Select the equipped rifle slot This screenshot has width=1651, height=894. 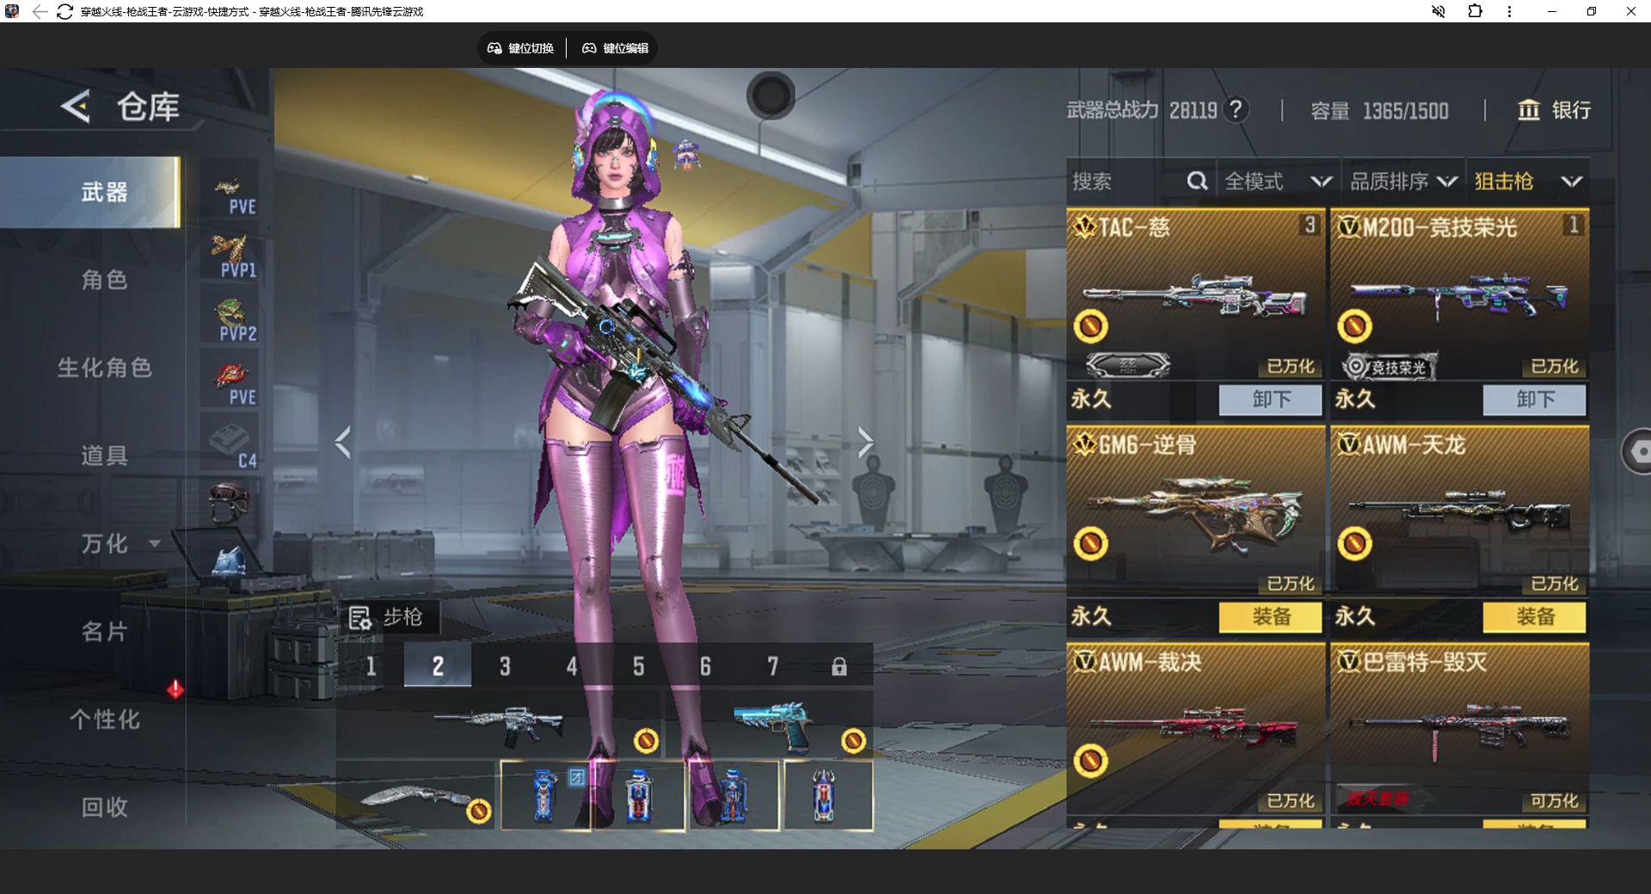500,726
